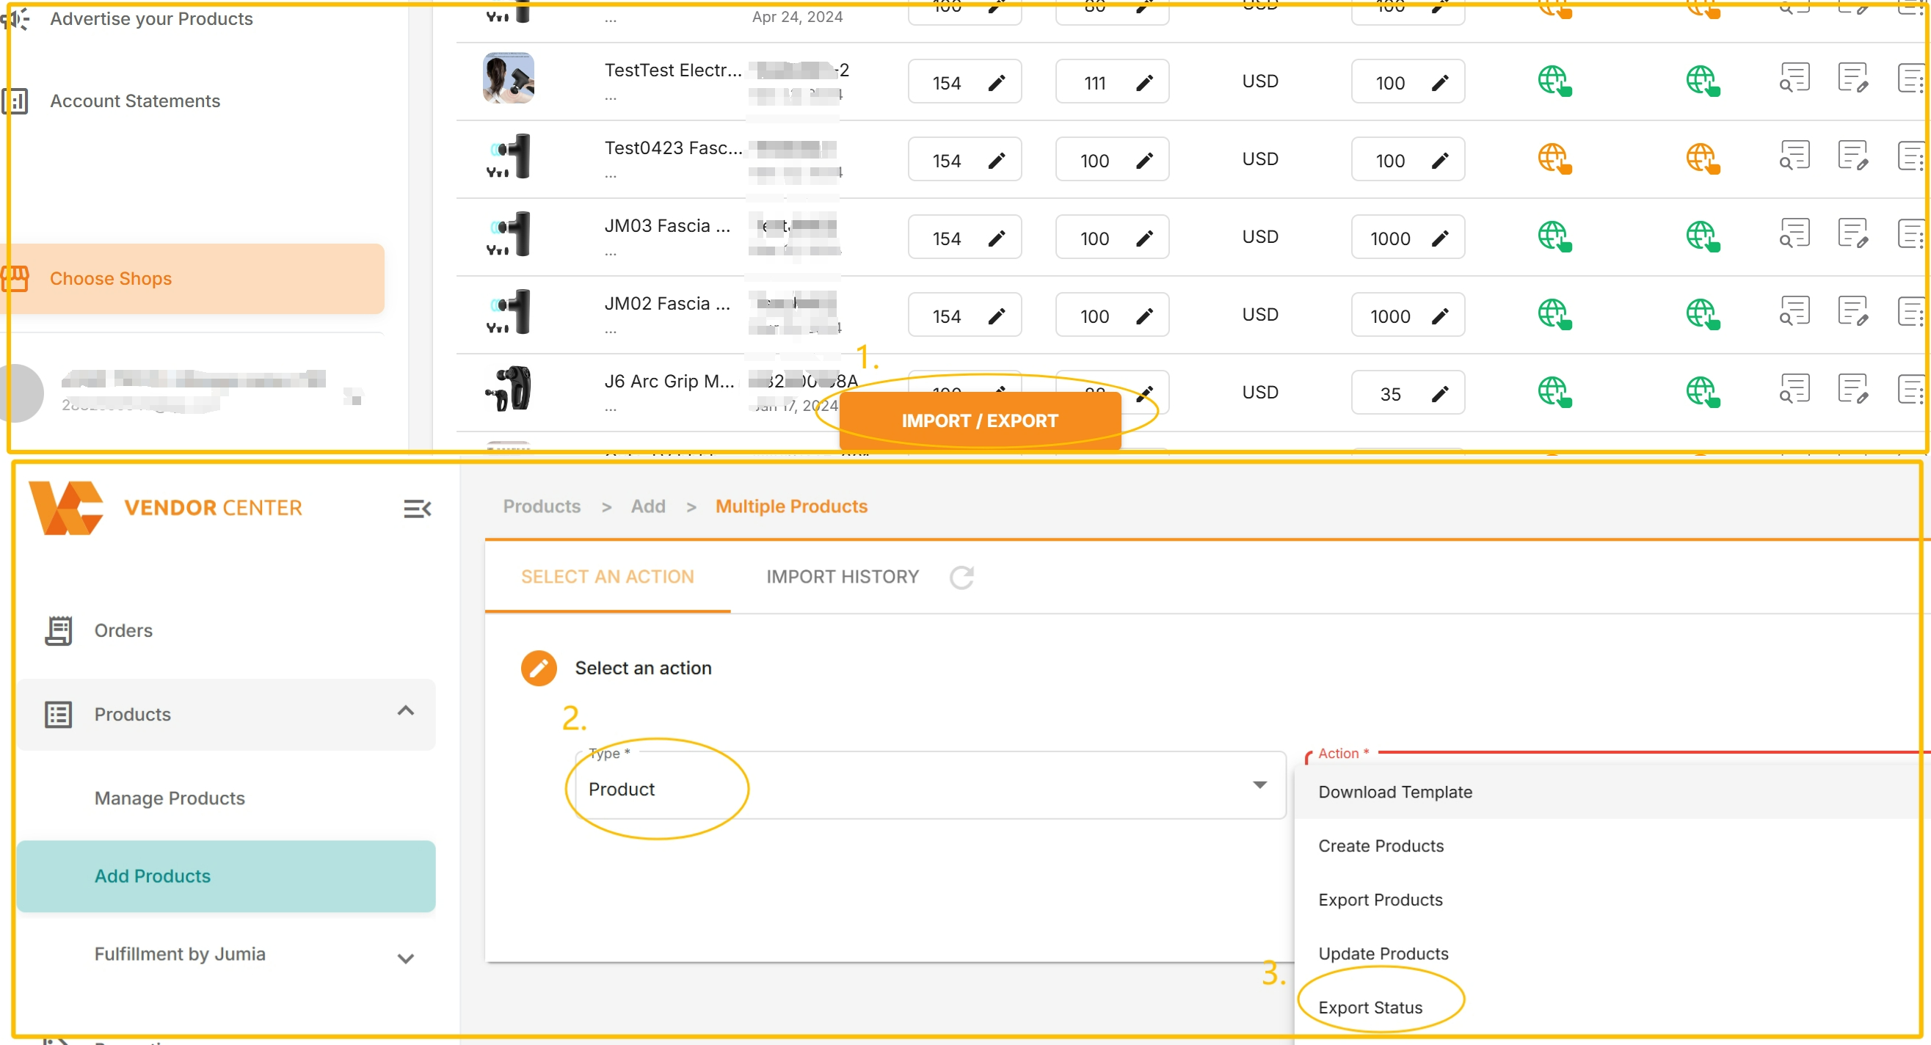Open Manage Products in sidebar
The image size is (1931, 1045).
click(170, 798)
